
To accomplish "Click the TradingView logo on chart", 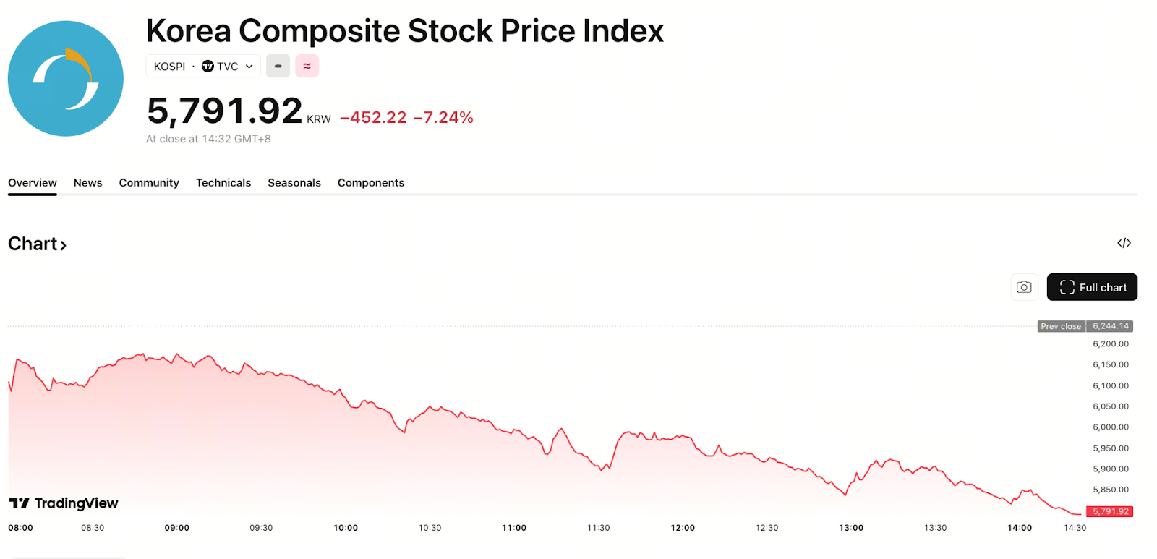I will coord(64,503).
